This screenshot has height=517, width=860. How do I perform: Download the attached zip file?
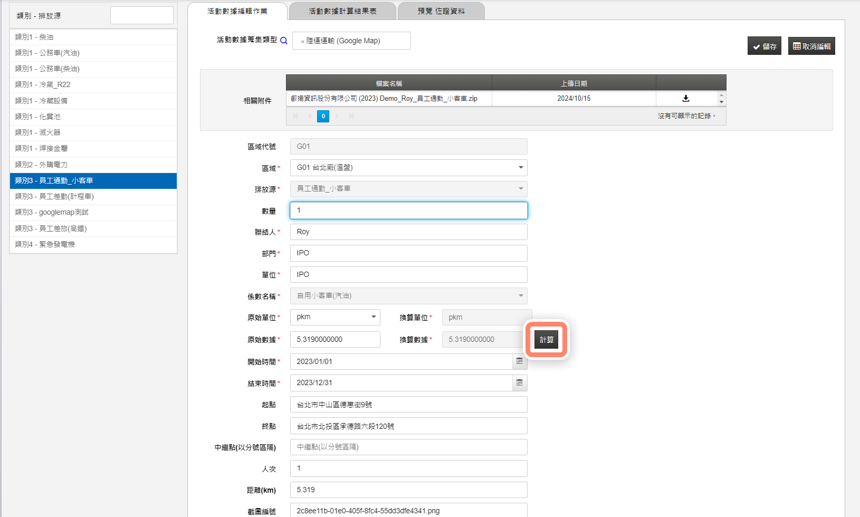pos(685,99)
